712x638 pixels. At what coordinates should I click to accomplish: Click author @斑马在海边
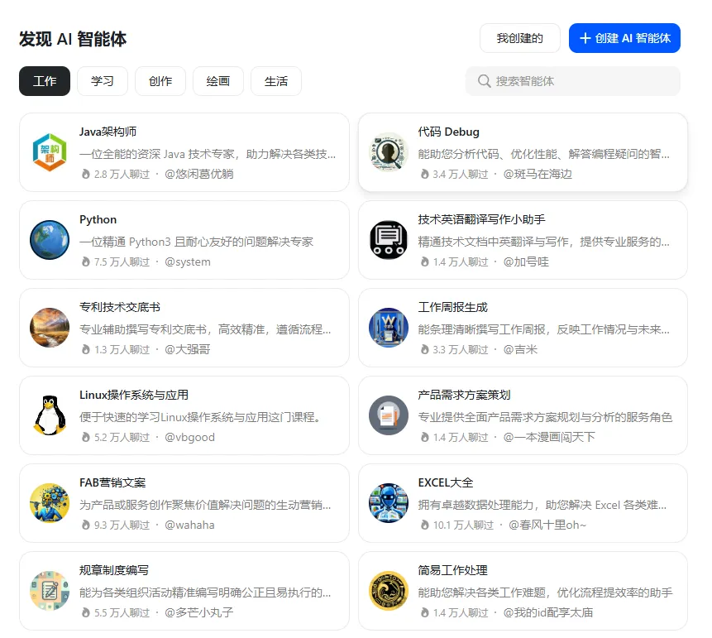point(538,174)
